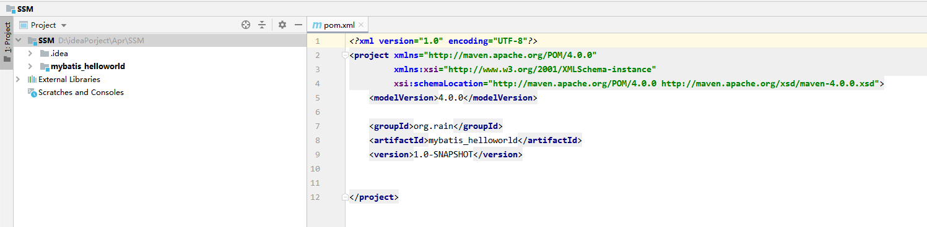The height and width of the screenshot is (227, 927).
Task: Click line number 5 in gutter
Action: pos(317,97)
